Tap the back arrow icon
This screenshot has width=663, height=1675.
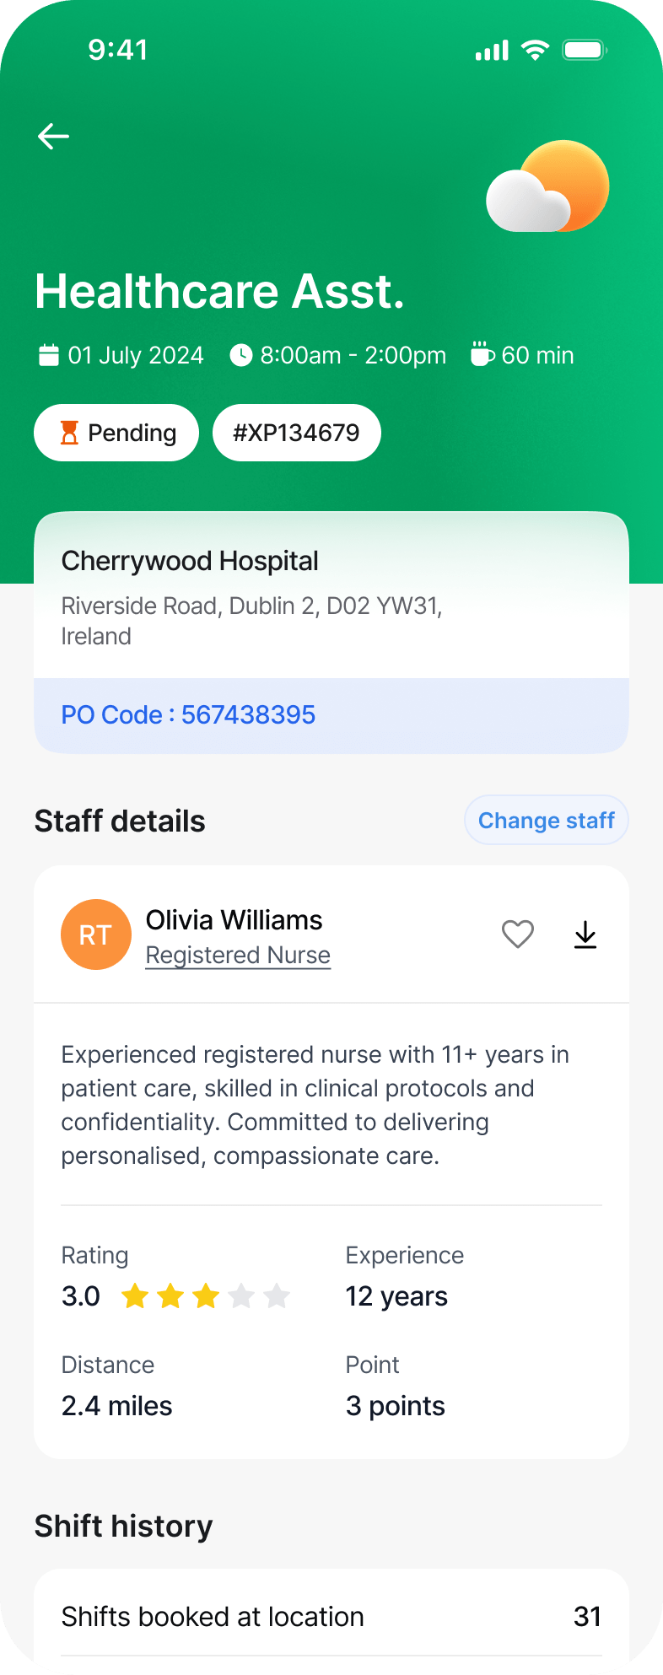(53, 136)
